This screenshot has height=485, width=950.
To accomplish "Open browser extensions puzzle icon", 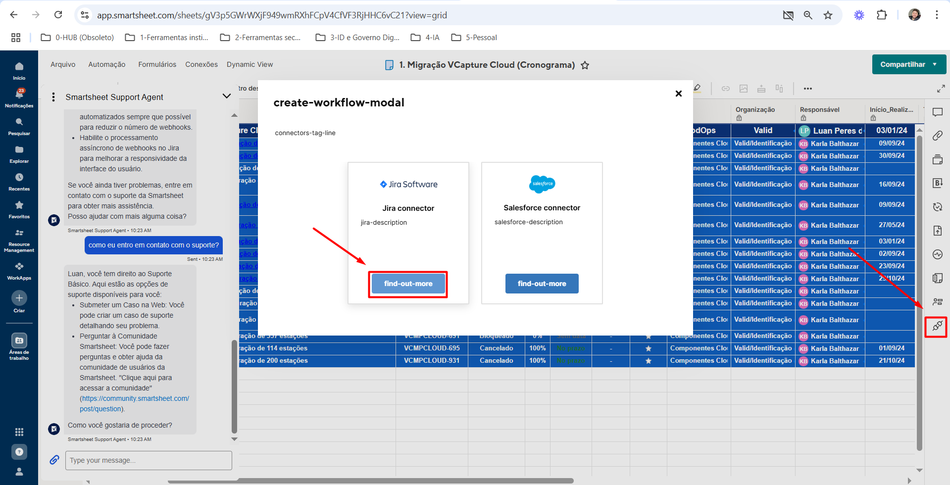I will point(882,15).
